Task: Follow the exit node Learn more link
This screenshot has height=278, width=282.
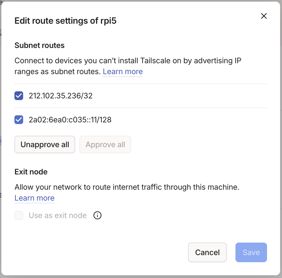Action: (x=34, y=198)
